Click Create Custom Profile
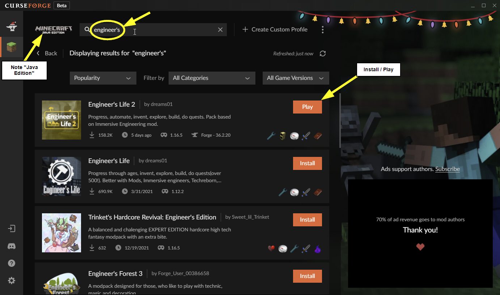500x295 pixels. [275, 30]
